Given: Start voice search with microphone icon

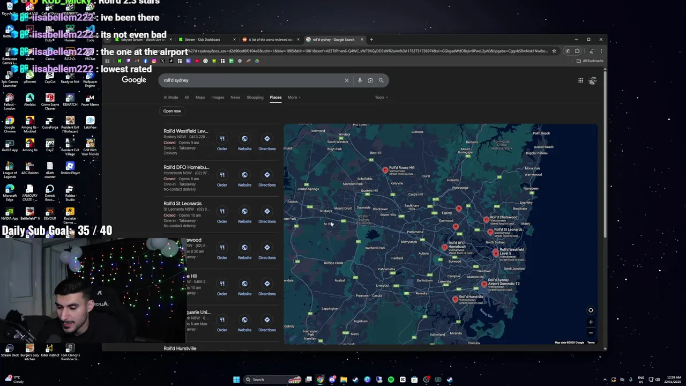Looking at the screenshot, I should pos(360,80).
